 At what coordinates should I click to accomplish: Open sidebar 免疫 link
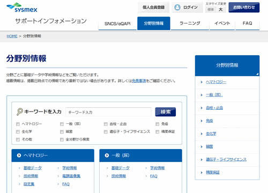pyautogui.click(x=210, y=121)
